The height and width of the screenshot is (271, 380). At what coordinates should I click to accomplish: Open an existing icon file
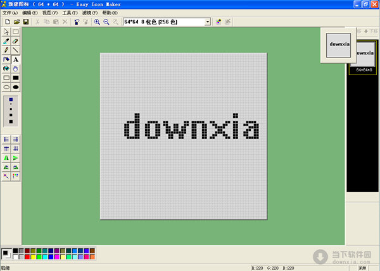(16, 21)
